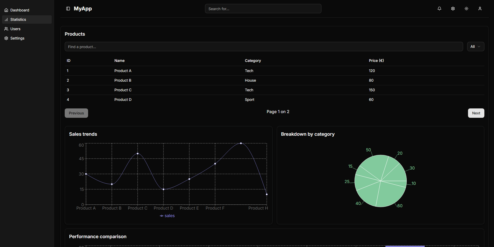Click the Previous page button
The height and width of the screenshot is (247, 494).
[x=76, y=113]
